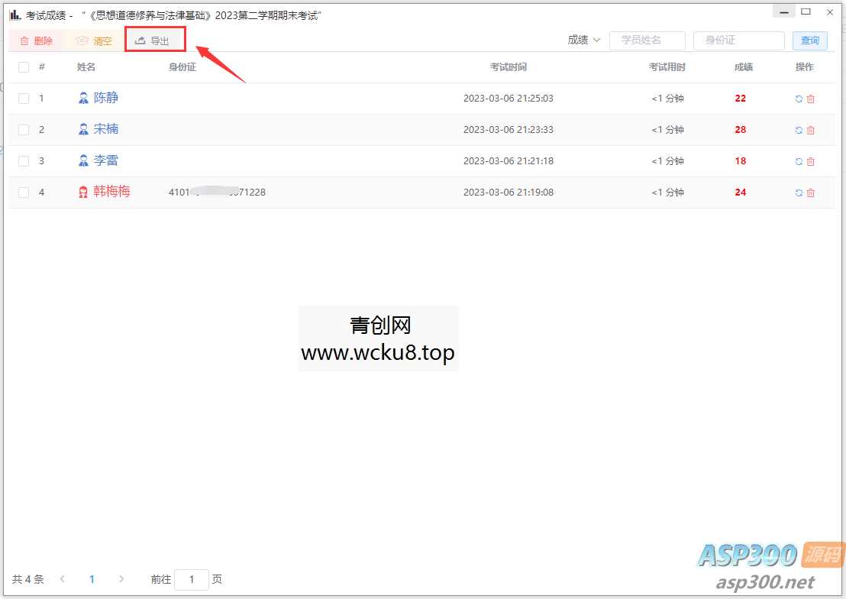Click the next page chevron in pagination
This screenshot has width=846, height=599.
pyautogui.click(x=121, y=580)
